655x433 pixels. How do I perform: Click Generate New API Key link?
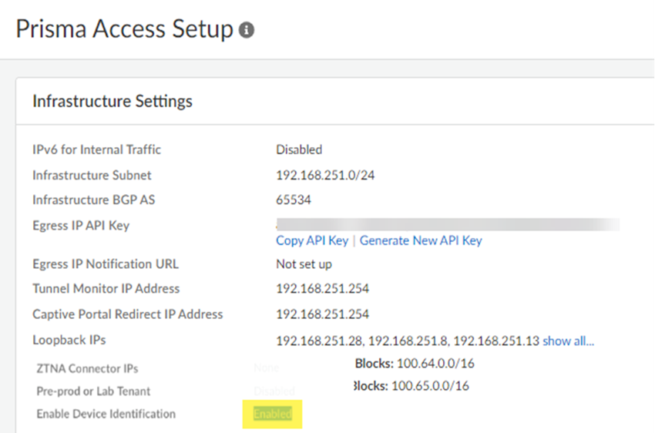[421, 240]
